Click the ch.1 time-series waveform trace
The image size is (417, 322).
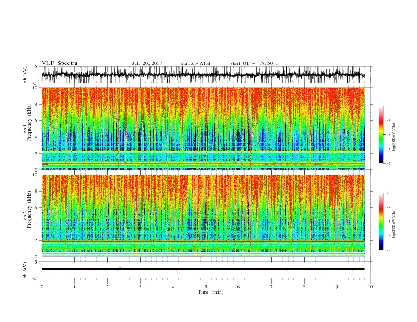(x=203, y=75)
